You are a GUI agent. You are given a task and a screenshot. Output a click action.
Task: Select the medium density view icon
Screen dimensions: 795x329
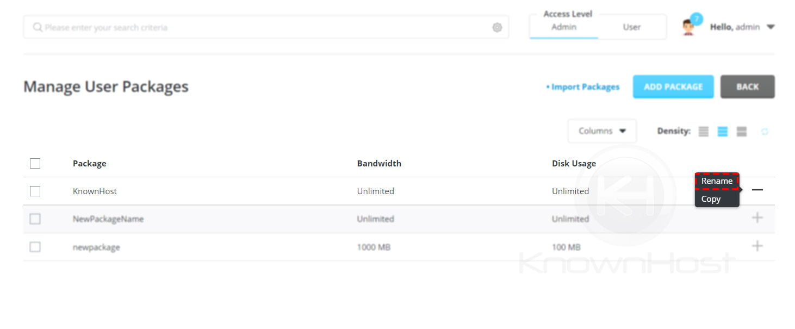click(722, 131)
